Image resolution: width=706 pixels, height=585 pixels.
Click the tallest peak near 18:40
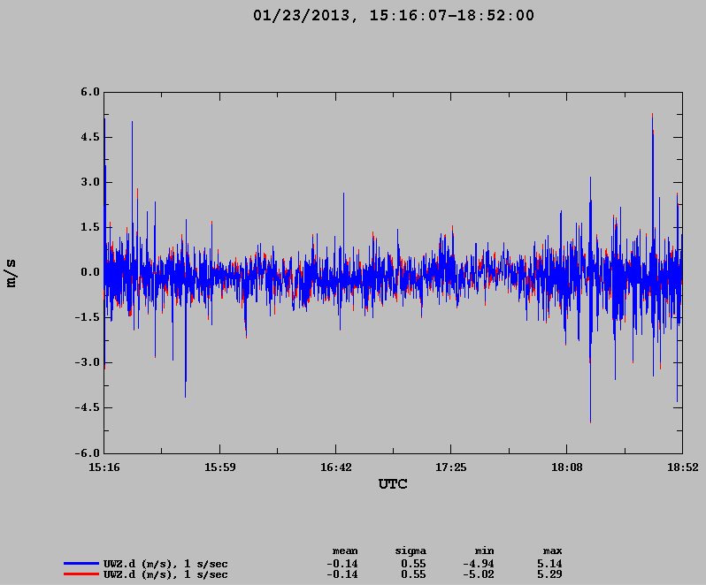pyautogui.click(x=652, y=115)
